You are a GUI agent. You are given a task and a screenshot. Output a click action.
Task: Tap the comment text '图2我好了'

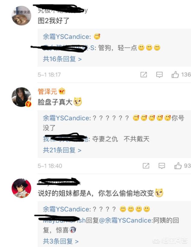tap(54, 21)
